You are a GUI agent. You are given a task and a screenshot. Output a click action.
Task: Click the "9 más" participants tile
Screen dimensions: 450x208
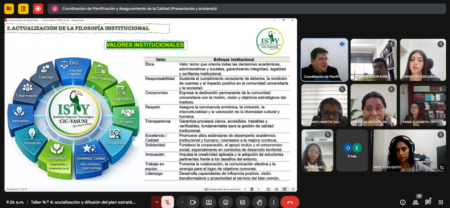pos(352,150)
